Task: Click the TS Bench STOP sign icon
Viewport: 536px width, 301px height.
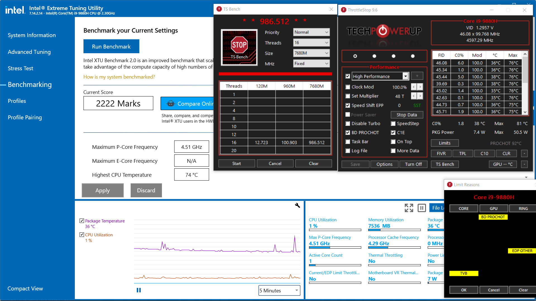Action: pyautogui.click(x=239, y=47)
